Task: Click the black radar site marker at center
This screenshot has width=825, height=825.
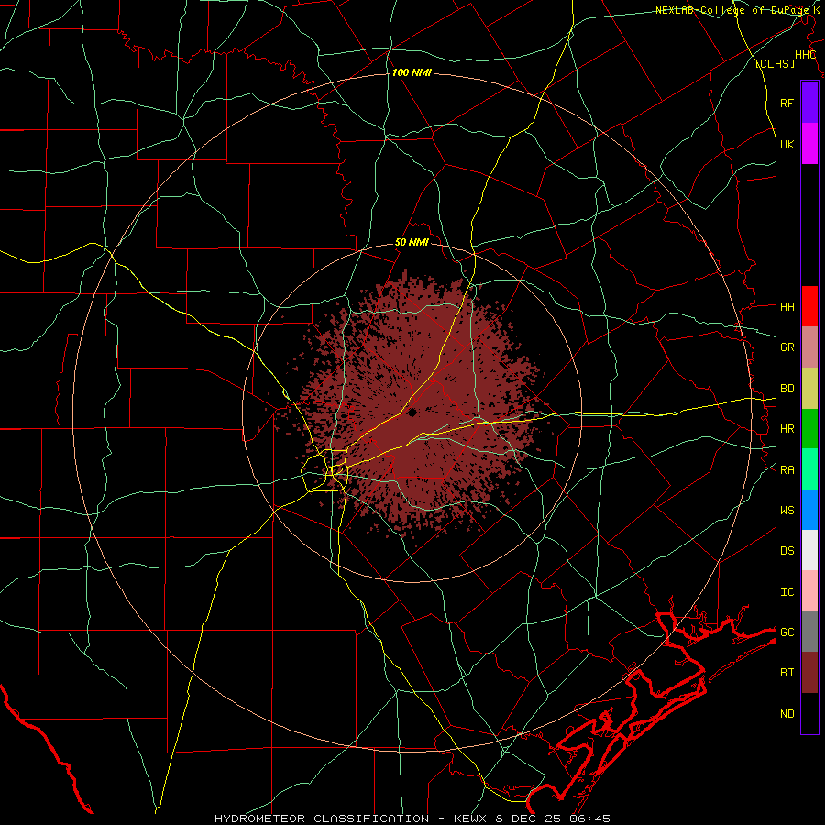Action: pos(412,412)
